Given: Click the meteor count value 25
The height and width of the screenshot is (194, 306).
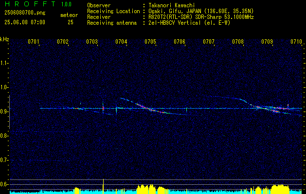Looking at the screenshot, I should (x=71, y=22).
